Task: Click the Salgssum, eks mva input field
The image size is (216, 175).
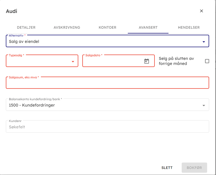Action: [107, 83]
